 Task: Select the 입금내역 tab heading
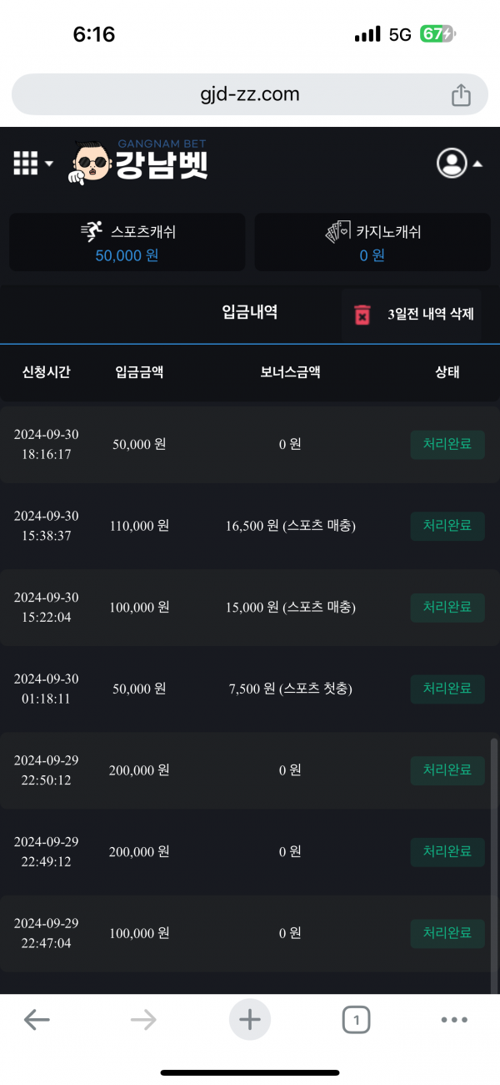(x=250, y=312)
